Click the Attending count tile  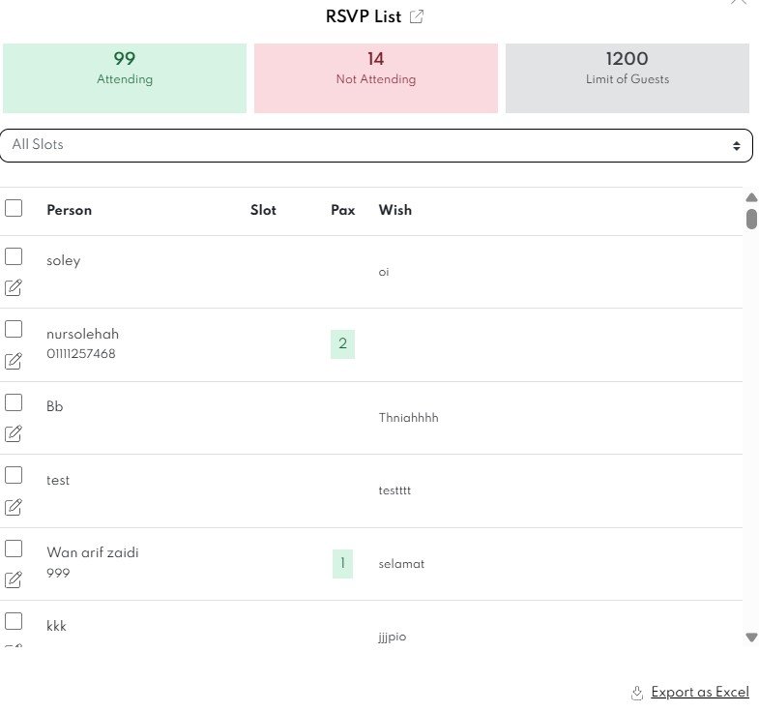pos(125,78)
